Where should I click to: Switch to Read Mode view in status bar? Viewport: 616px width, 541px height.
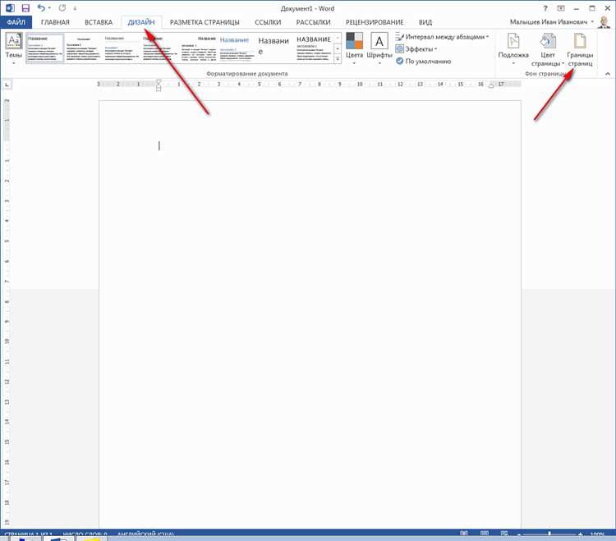click(464, 534)
